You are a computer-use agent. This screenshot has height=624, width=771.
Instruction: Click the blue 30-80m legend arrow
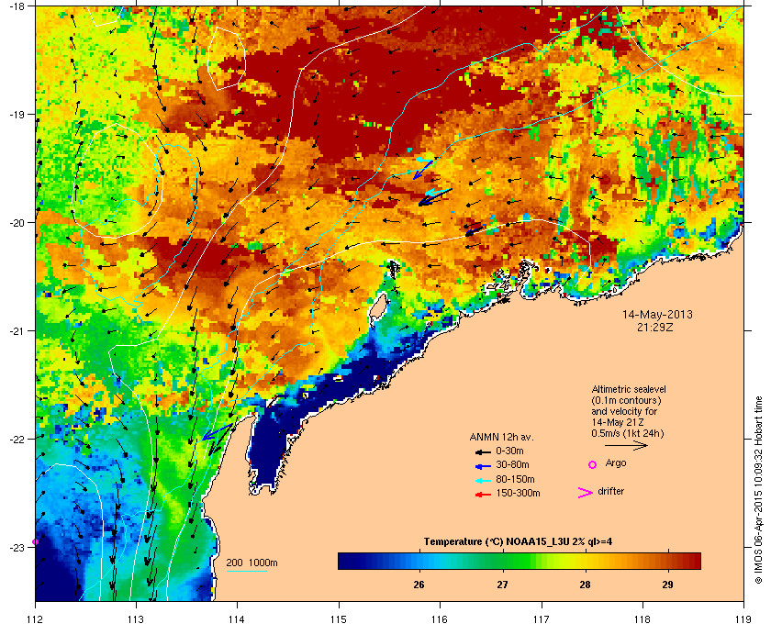[x=483, y=466]
